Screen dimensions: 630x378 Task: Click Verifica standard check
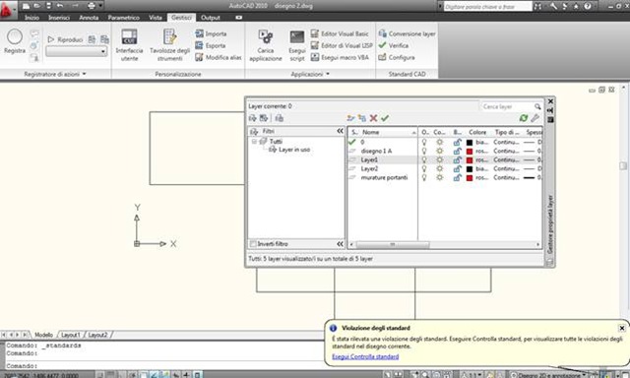pyautogui.click(x=394, y=45)
